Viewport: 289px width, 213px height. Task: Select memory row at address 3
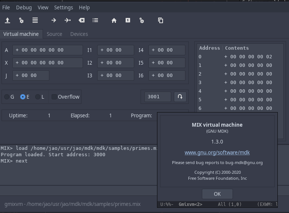tap(240, 82)
